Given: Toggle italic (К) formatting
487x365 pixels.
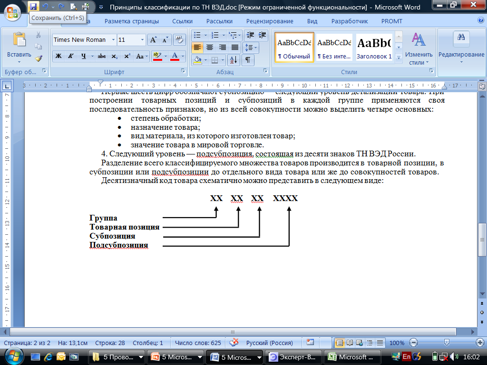Looking at the screenshot, I should click(71, 57).
